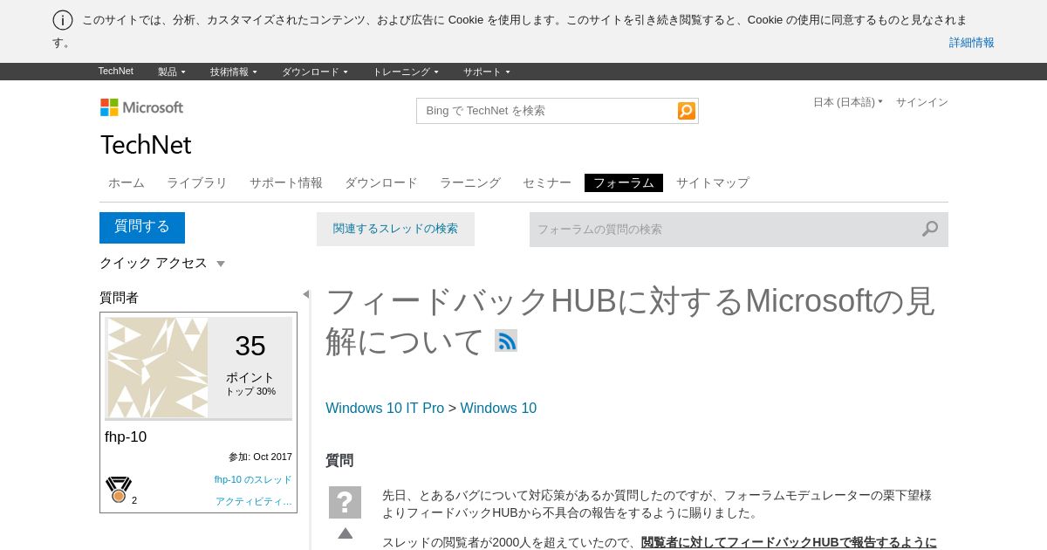Viewport: 1047px width, 550px height.
Task: Change language via 日本 (日本語) dropdown
Action: (x=848, y=102)
